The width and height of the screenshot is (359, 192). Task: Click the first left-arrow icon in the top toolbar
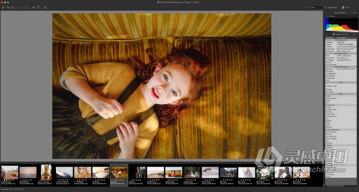pyautogui.click(x=3, y=8)
